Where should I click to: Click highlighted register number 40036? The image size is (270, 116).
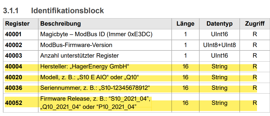[13, 88]
